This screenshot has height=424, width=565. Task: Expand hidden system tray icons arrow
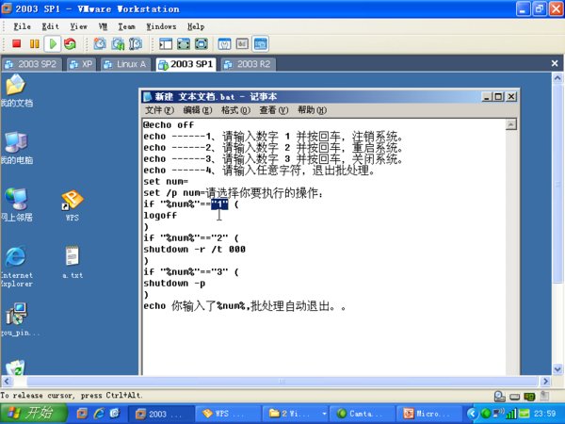(x=472, y=414)
